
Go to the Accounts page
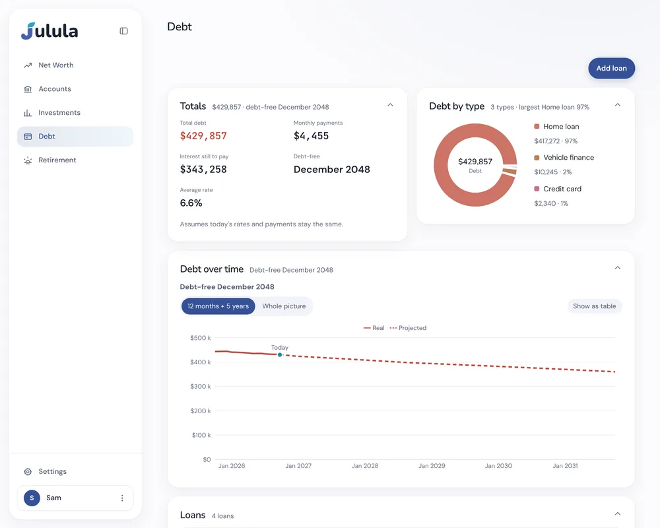click(75, 89)
